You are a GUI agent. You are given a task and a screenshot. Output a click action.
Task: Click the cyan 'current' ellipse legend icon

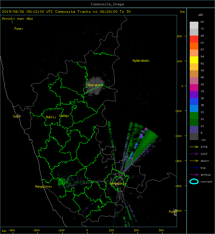pos(194,181)
